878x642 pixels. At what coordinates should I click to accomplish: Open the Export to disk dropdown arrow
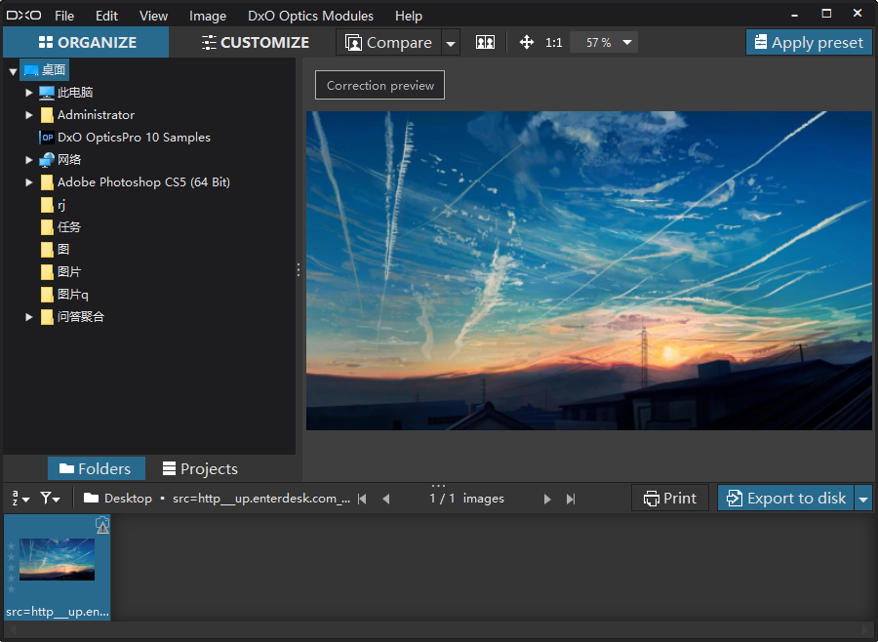[x=863, y=498]
